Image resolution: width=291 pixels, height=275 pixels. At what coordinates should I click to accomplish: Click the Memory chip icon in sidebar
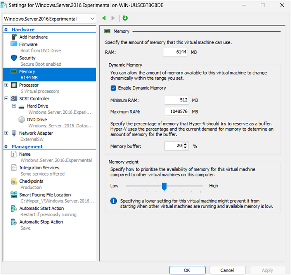pos(14,71)
